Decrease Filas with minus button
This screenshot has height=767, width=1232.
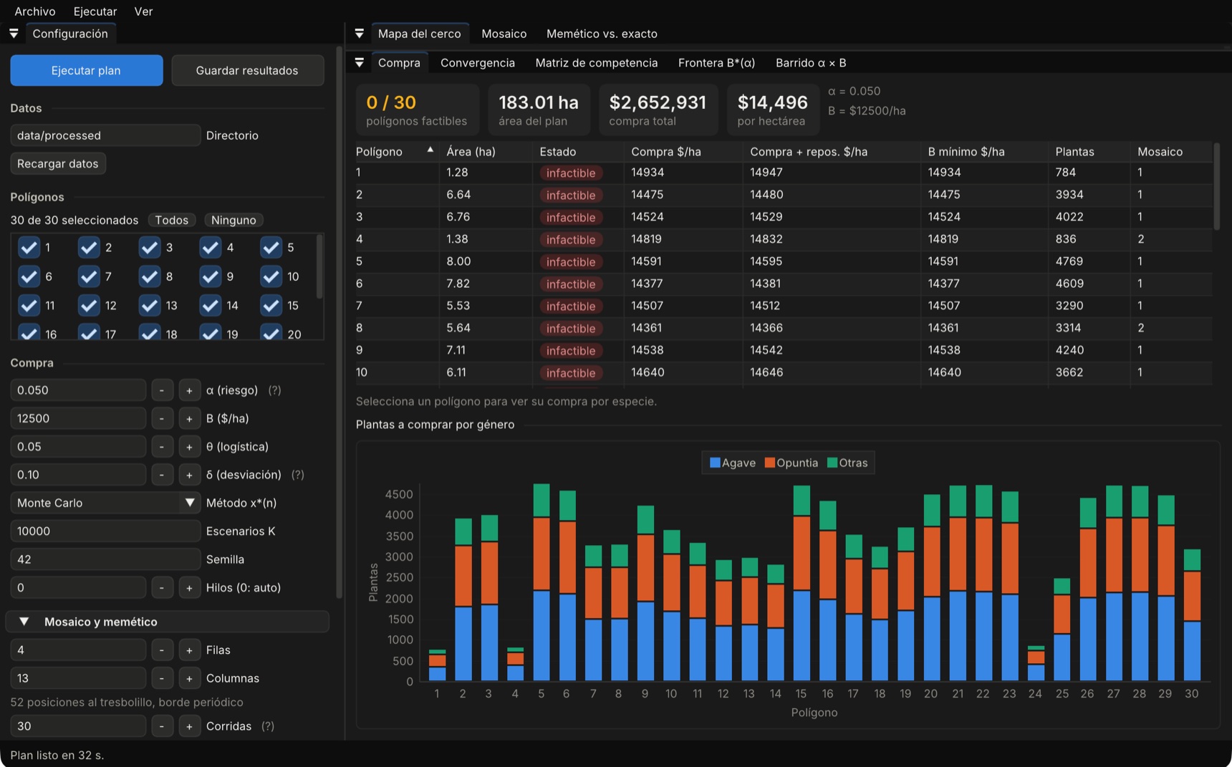[x=162, y=650]
